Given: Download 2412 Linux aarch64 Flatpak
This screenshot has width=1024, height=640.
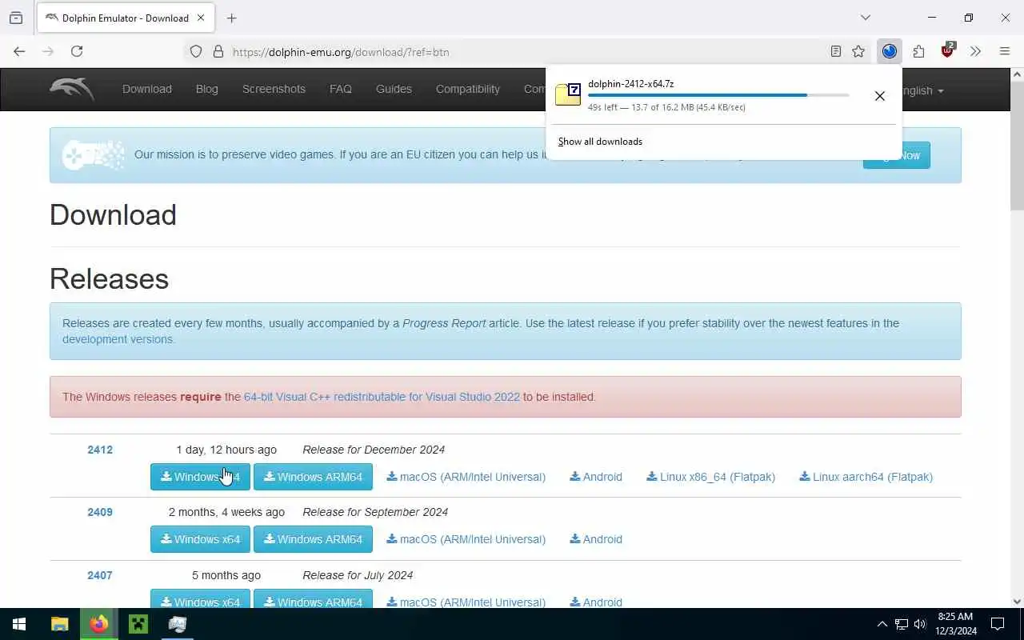Looking at the screenshot, I should click(866, 477).
